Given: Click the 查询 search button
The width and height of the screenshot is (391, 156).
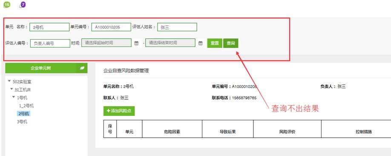Looking at the screenshot, I should coord(231,43).
